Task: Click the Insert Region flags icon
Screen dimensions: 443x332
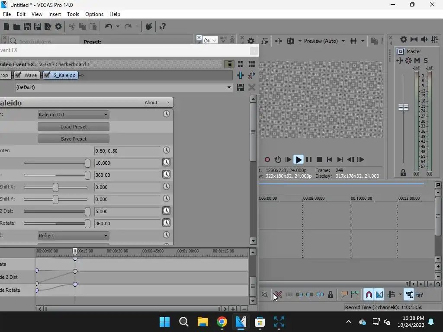Action: pos(355,295)
